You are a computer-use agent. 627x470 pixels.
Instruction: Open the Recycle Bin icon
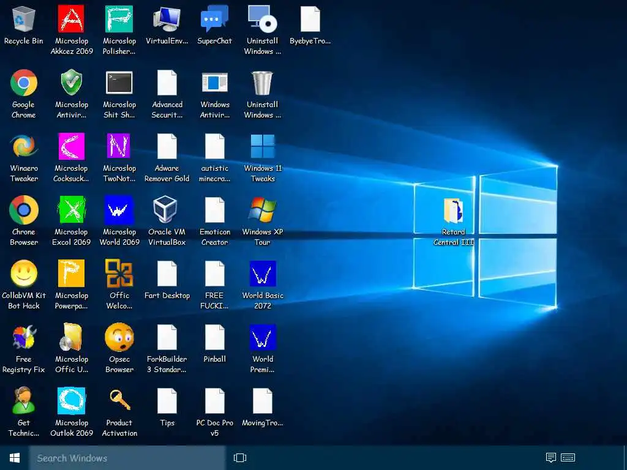coord(24,19)
